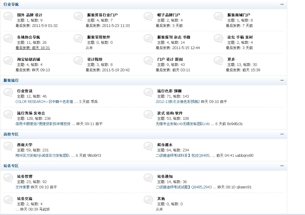Open the 款式 结构 软件 forum
305x215 pixels.
[x=170, y=113]
